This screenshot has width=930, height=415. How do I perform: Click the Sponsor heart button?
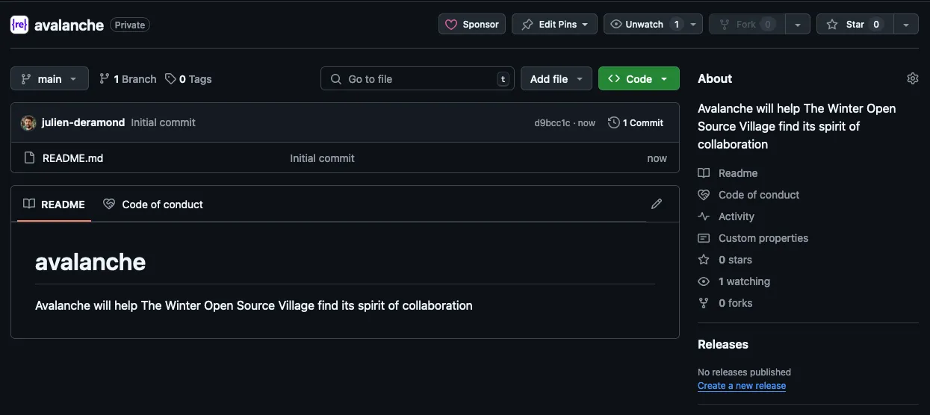point(472,25)
